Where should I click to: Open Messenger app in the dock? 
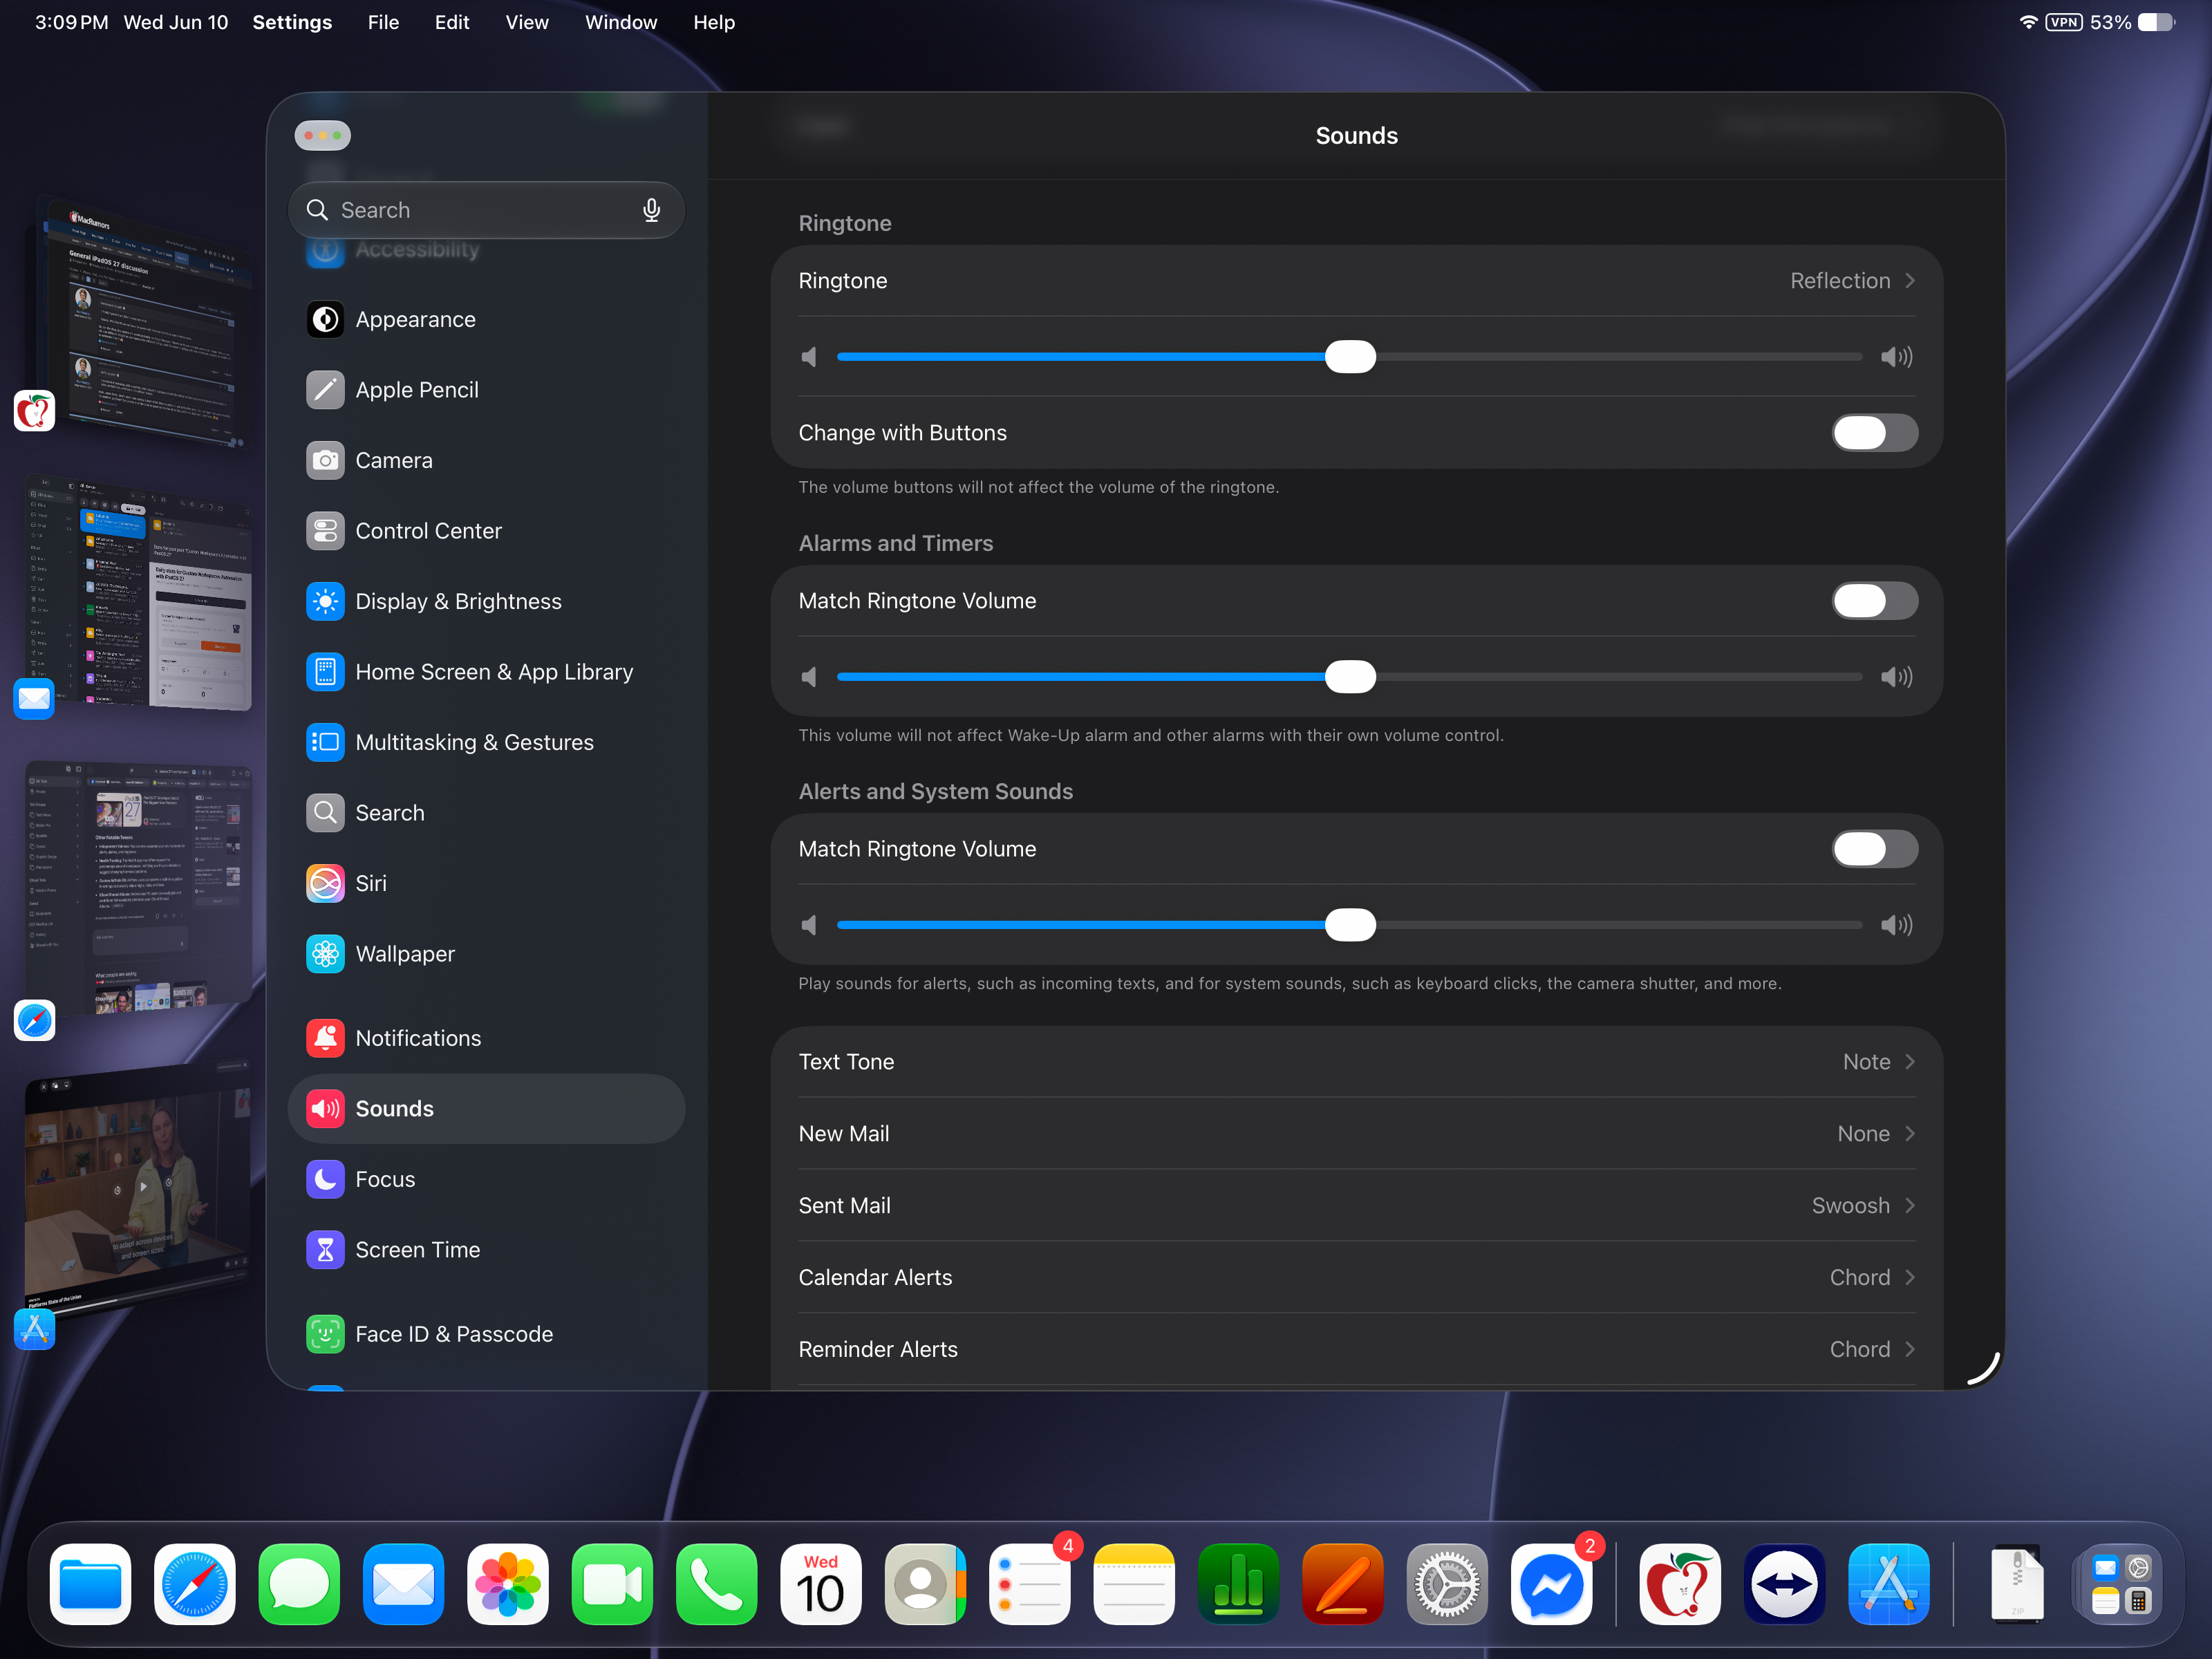[1552, 1584]
